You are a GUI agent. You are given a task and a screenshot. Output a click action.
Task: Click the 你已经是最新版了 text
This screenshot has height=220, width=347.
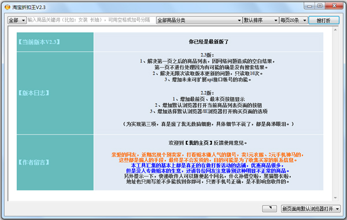click(x=208, y=42)
